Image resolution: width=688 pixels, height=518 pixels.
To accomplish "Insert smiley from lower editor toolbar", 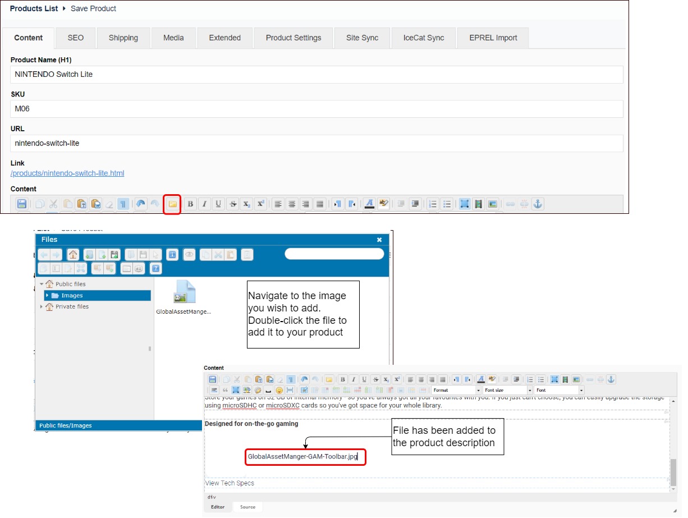I will point(279,390).
